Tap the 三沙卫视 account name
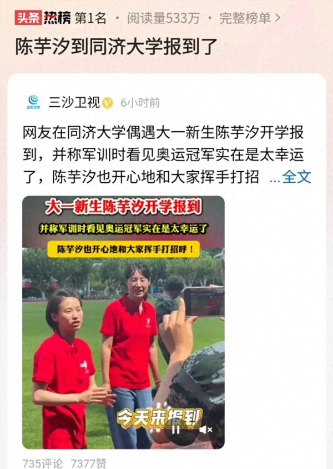333x469 pixels. click(74, 103)
